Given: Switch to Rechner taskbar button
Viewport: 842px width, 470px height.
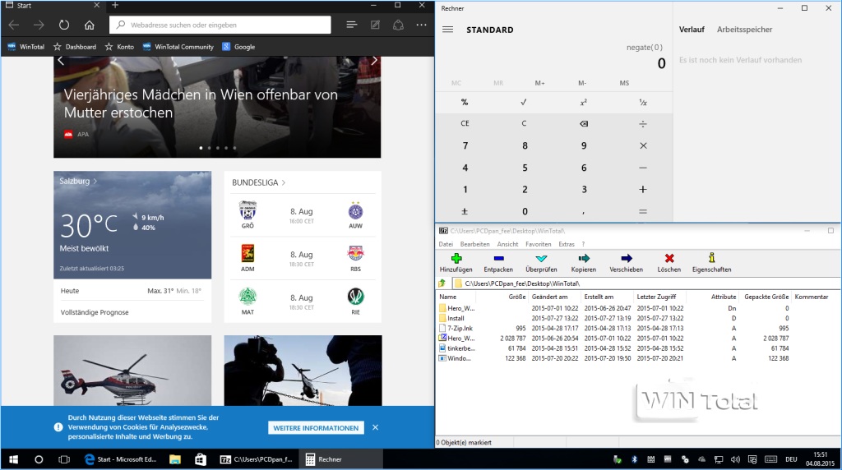Looking at the screenshot, I should (340, 459).
